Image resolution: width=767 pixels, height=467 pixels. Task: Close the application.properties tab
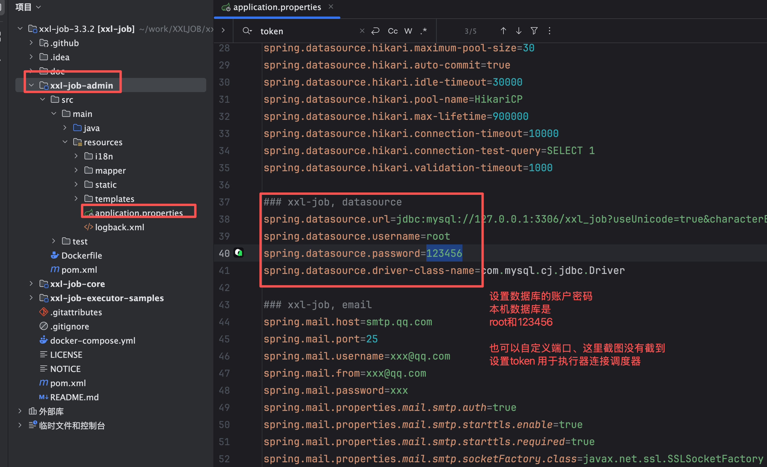coord(331,6)
